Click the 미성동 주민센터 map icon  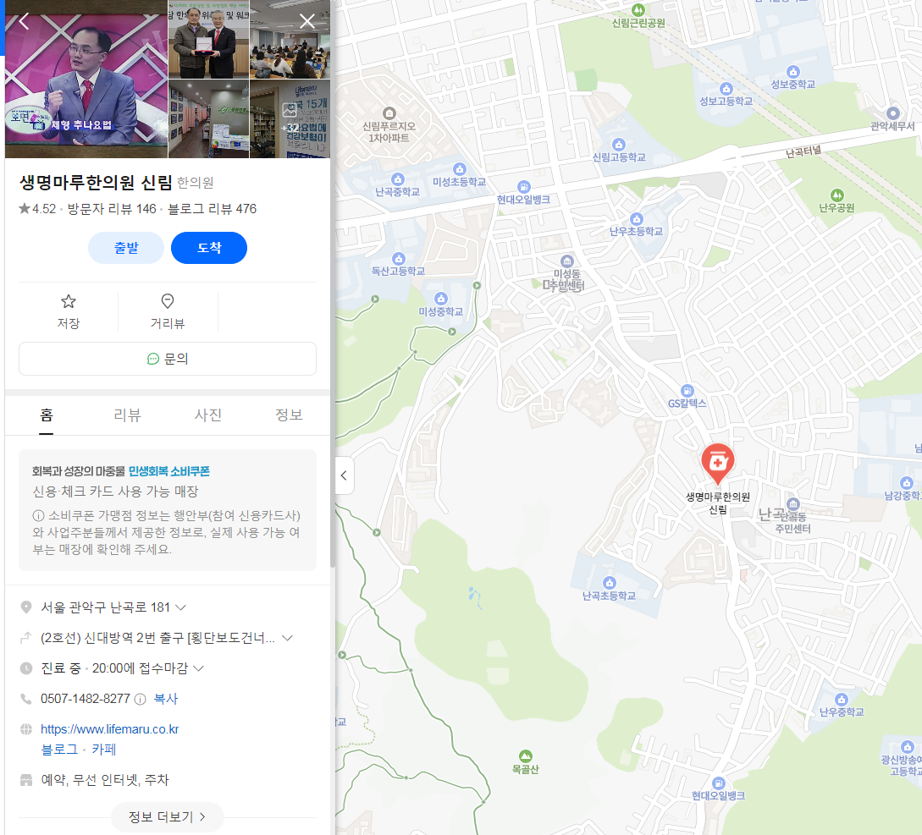[566, 261]
